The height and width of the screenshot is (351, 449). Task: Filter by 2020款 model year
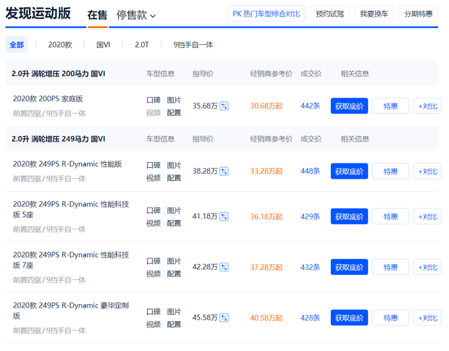click(60, 45)
